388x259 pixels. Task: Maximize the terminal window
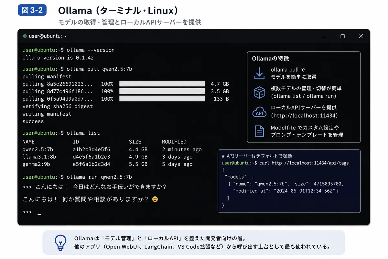(x=343, y=36)
